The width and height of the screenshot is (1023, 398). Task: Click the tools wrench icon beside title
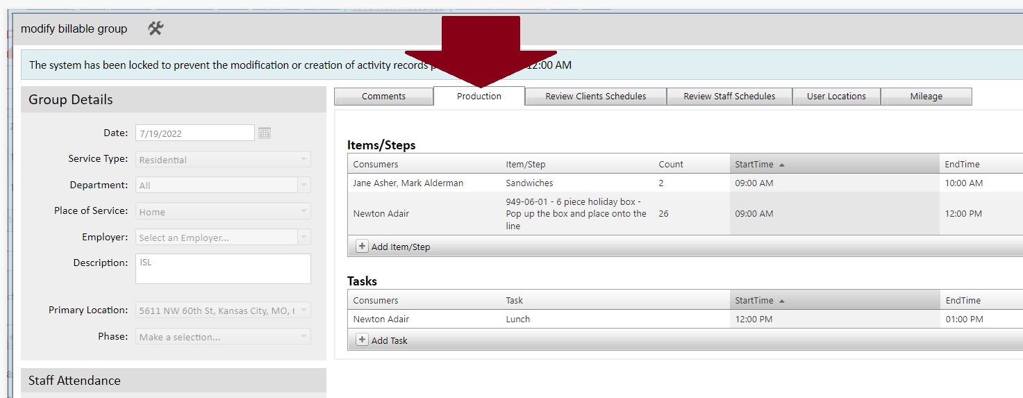[x=156, y=28]
